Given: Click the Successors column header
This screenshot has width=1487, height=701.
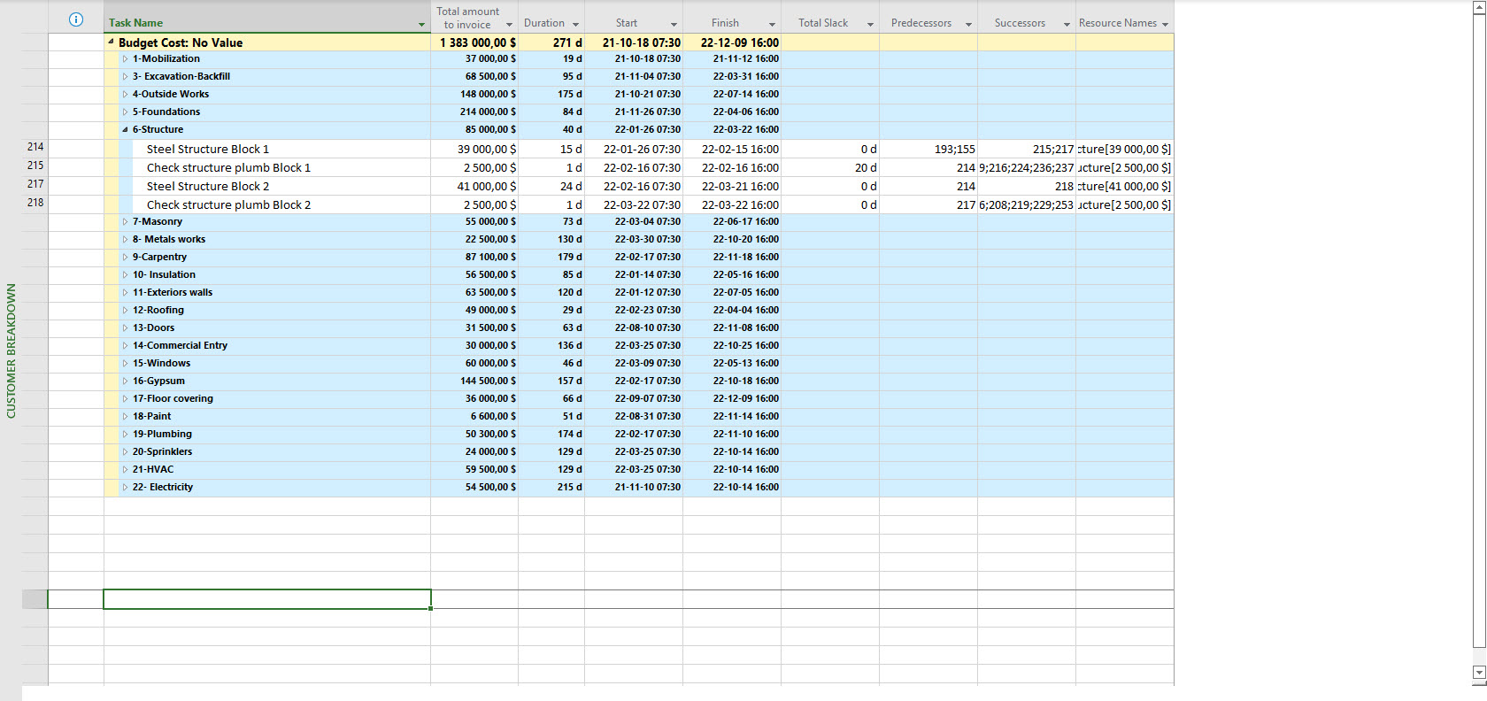Looking at the screenshot, I should (1019, 23).
